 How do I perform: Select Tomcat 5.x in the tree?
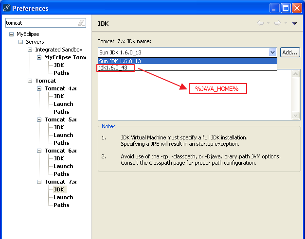point(60,119)
